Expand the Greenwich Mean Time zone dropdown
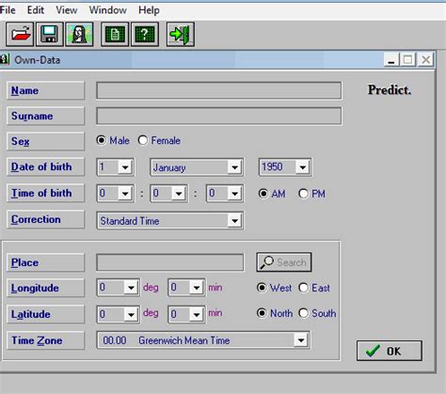Image resolution: width=446 pixels, height=394 pixels. pos(301,340)
